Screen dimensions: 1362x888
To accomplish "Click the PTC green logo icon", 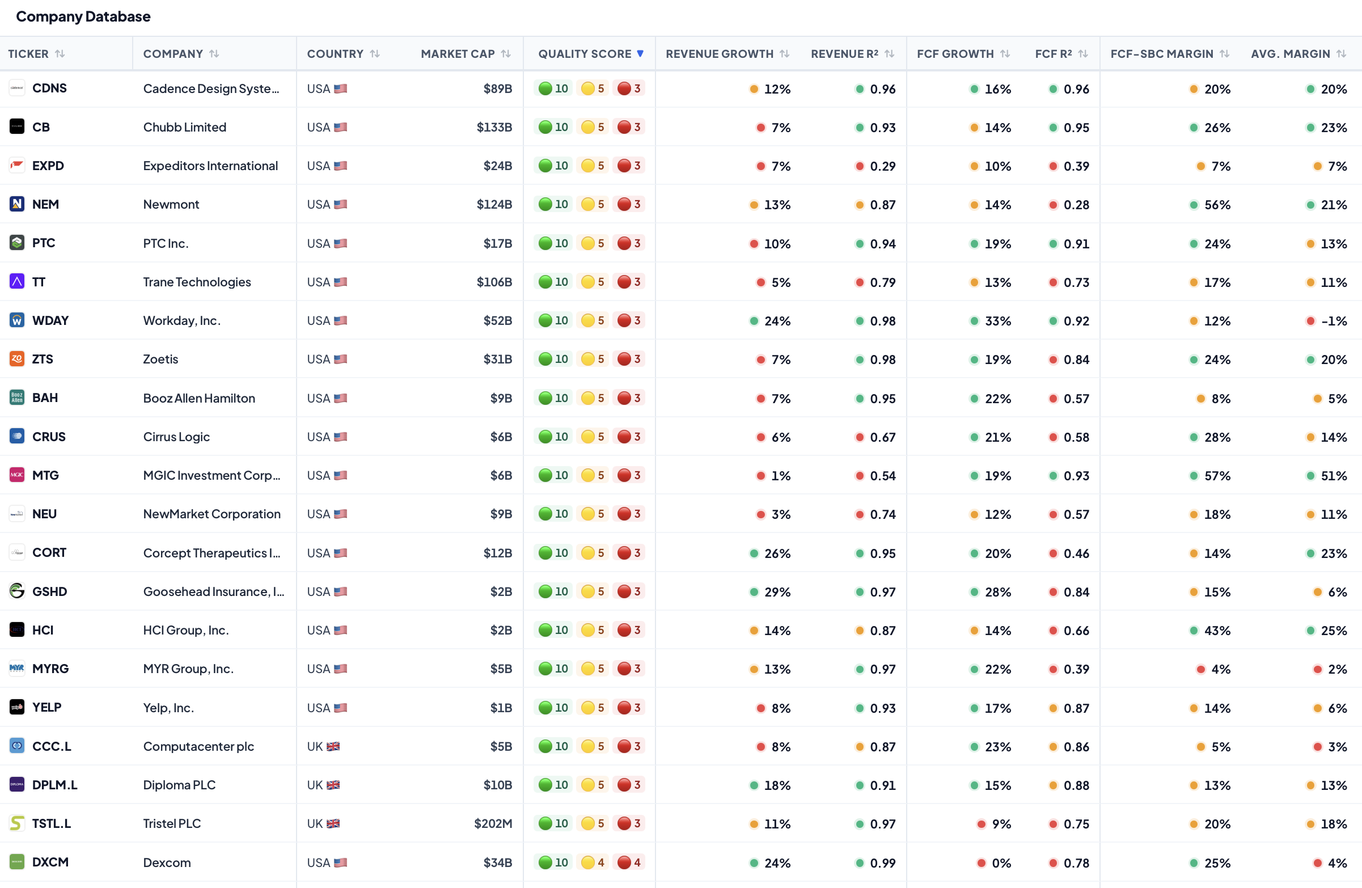I will [x=17, y=243].
